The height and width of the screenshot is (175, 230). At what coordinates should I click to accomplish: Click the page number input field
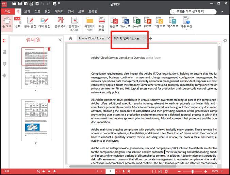coord(110,171)
